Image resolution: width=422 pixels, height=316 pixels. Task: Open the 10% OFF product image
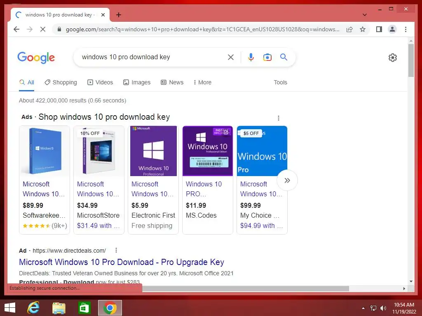coord(99,151)
